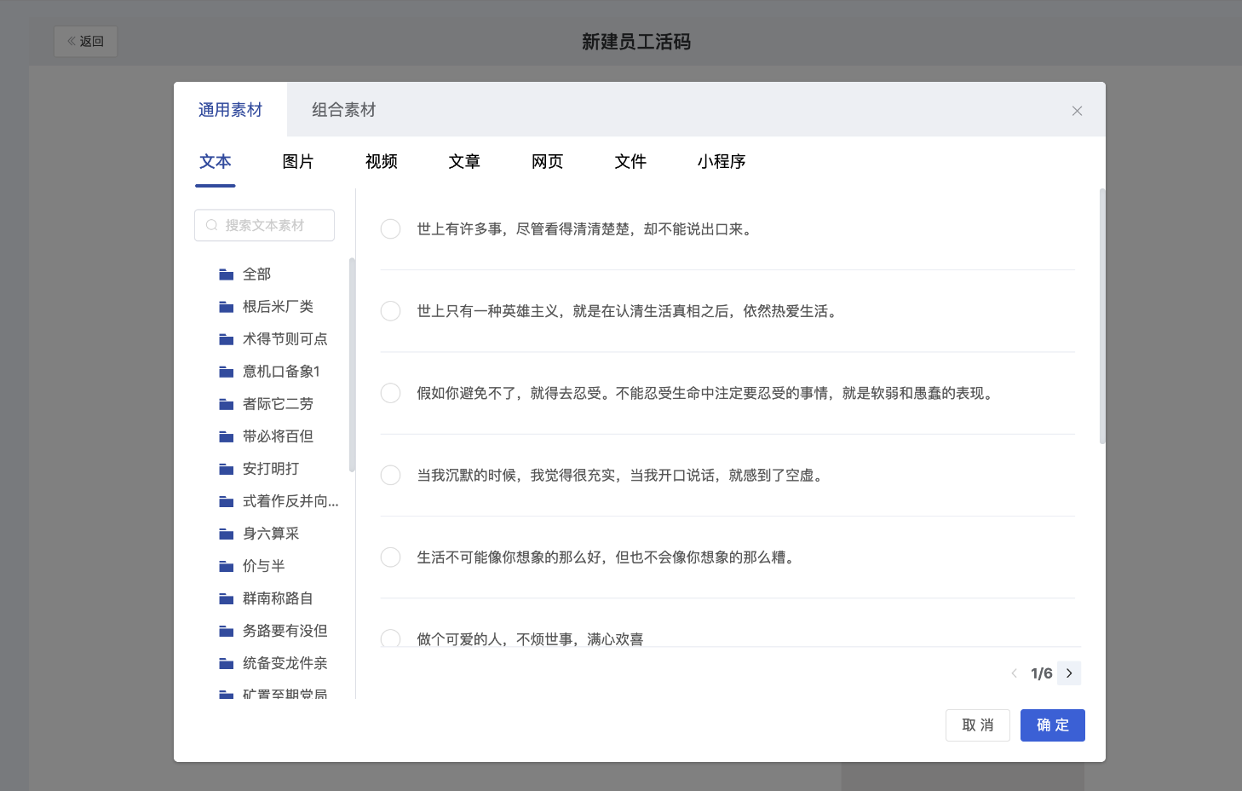Open the 文本 material type tab
The image size is (1242, 791).
pos(216,162)
